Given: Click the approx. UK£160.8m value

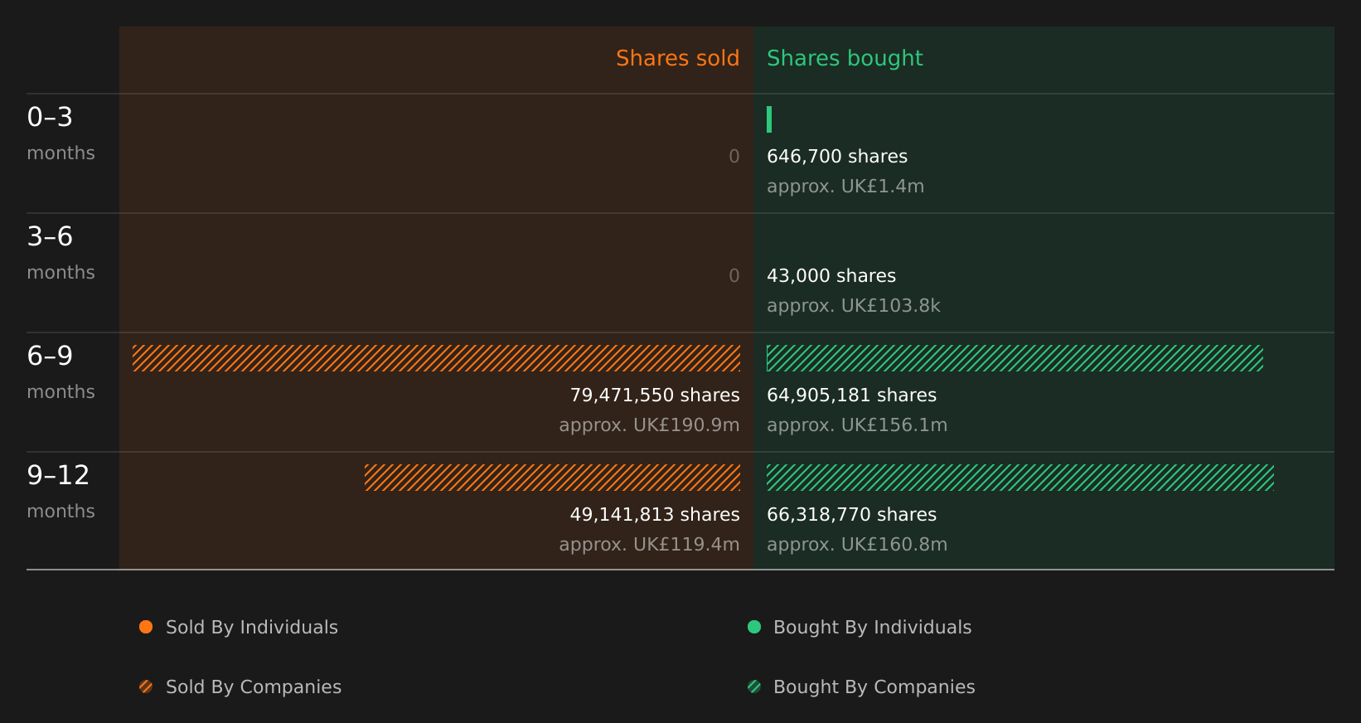Looking at the screenshot, I should 857,545.
